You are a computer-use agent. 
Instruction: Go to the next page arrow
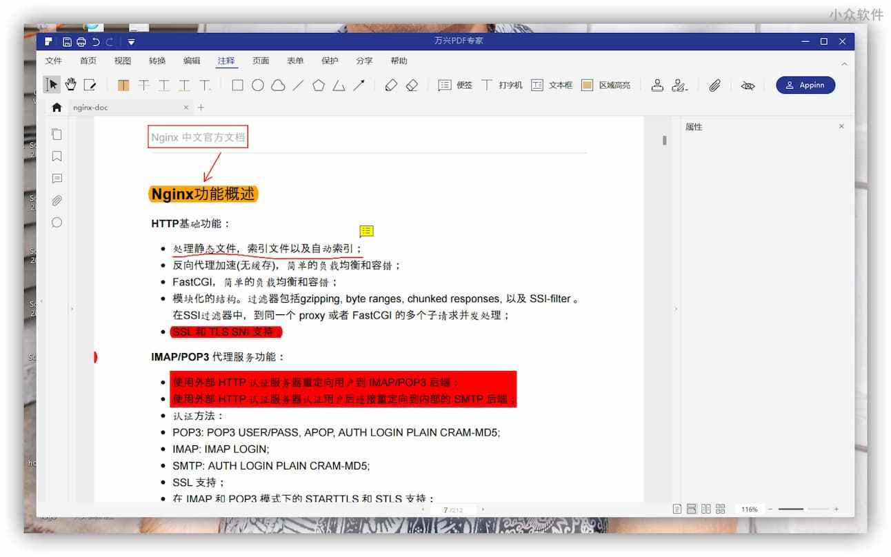point(483,509)
